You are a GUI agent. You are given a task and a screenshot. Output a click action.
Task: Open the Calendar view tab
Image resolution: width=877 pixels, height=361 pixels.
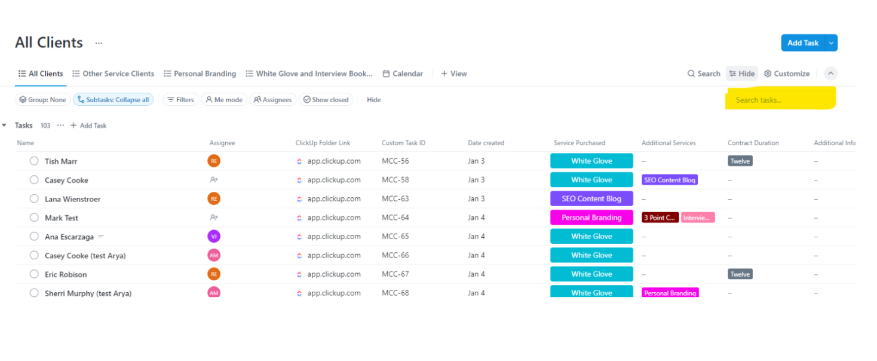click(403, 74)
